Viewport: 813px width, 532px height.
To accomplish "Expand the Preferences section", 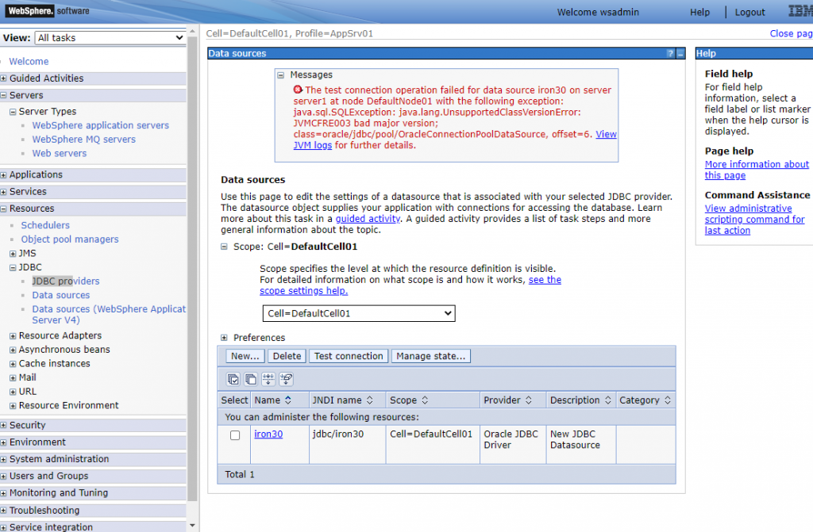I will click(x=224, y=338).
